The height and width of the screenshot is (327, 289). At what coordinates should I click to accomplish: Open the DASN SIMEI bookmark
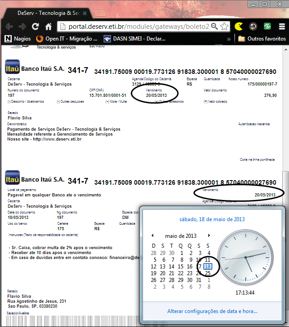(135, 39)
